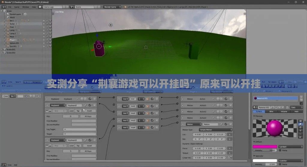
Task: Pin the Keyboard2 sensor
Action: tap(85, 105)
